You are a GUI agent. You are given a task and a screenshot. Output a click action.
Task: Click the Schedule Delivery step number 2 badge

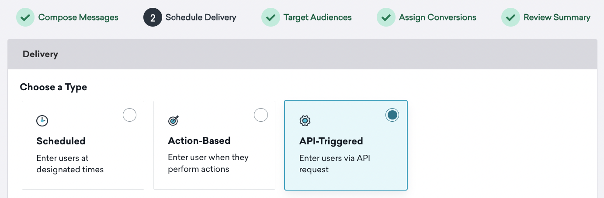click(x=153, y=18)
